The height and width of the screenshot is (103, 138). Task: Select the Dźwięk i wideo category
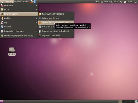click(19, 14)
